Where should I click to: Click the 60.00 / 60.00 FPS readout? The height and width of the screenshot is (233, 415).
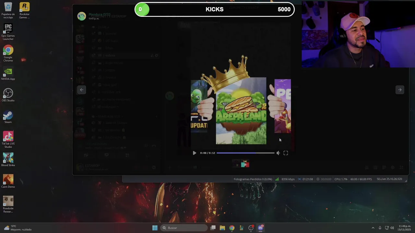pyautogui.click(x=361, y=179)
